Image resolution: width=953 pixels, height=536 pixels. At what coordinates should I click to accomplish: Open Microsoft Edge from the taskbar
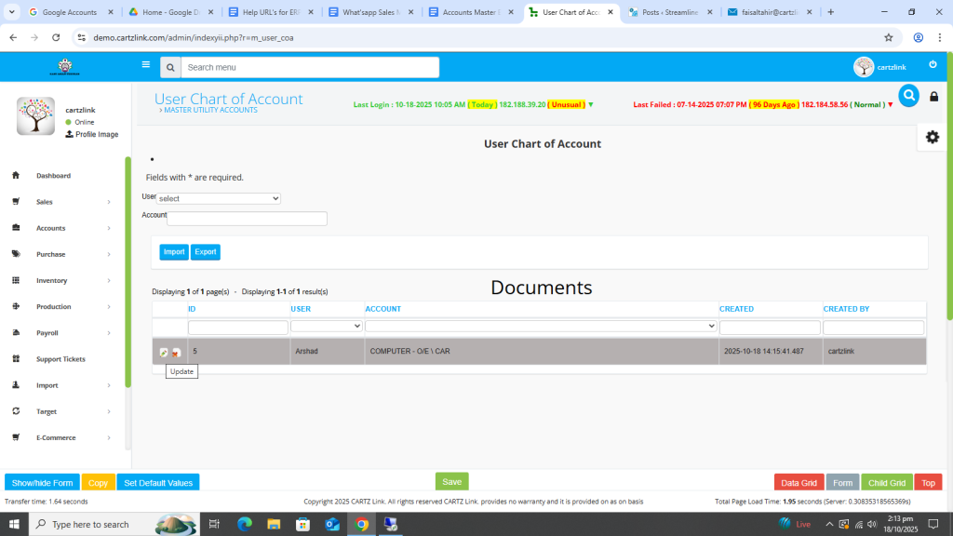click(x=245, y=524)
